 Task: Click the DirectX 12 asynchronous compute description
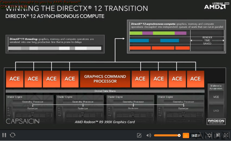pos(177,25)
